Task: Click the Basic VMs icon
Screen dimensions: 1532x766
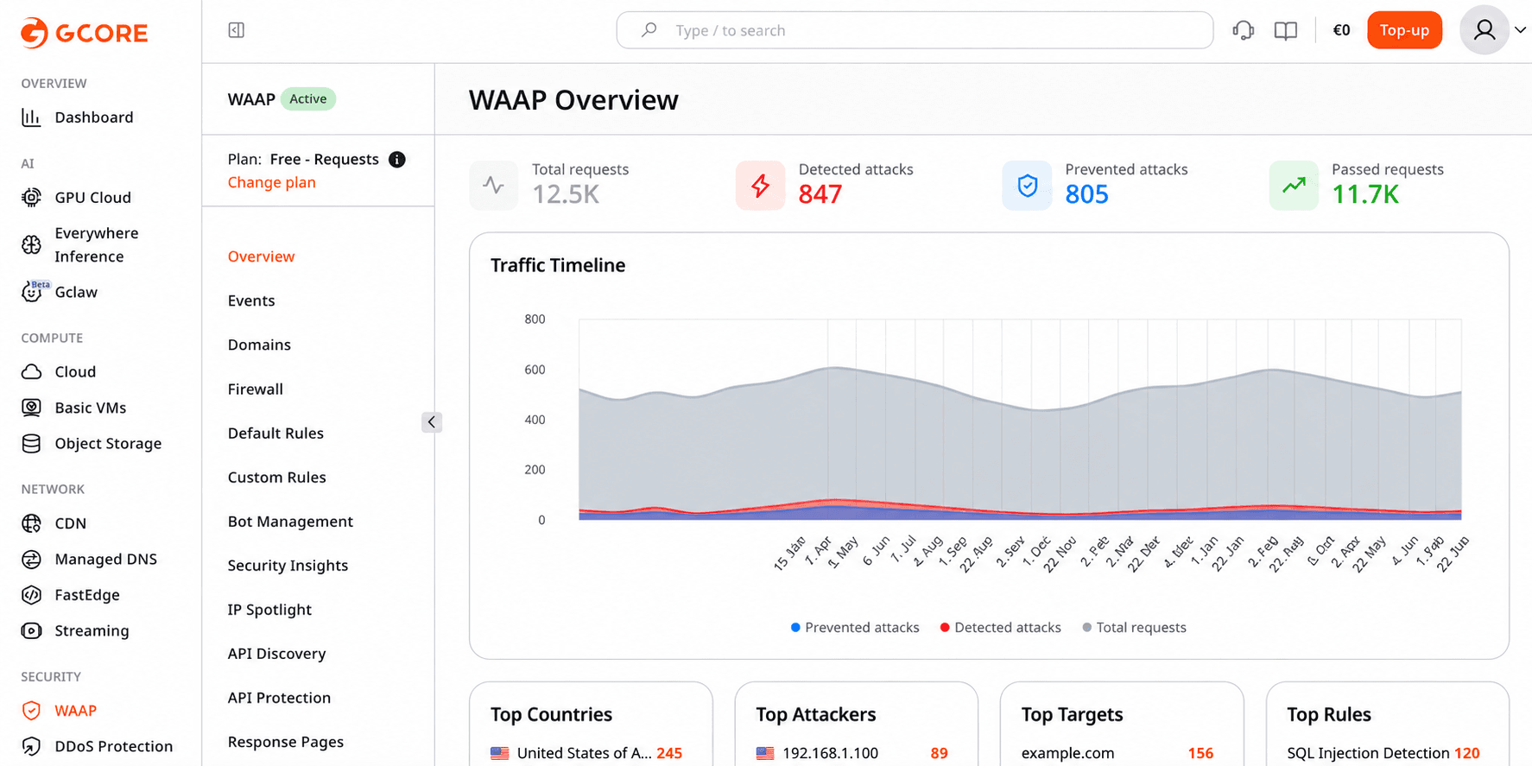Action: point(31,408)
